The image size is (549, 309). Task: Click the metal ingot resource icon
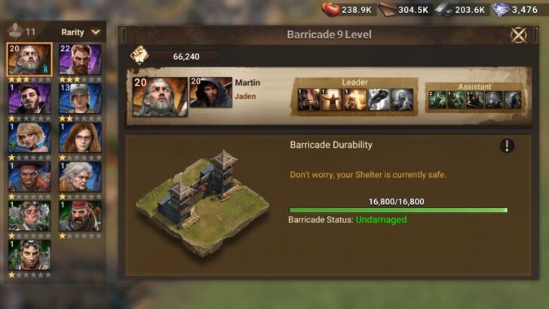coord(444,10)
